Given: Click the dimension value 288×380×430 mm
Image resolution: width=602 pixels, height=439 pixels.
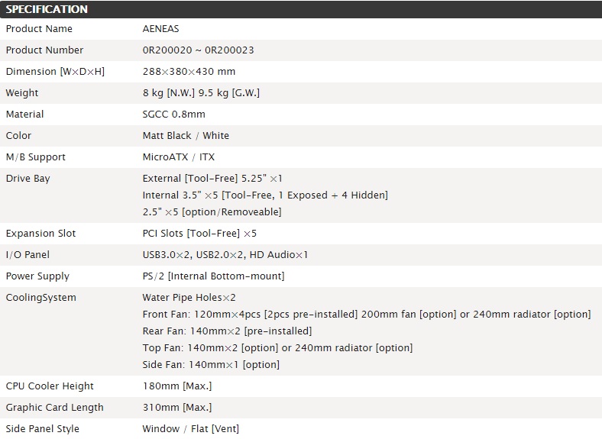Looking at the screenshot, I should (189, 72).
